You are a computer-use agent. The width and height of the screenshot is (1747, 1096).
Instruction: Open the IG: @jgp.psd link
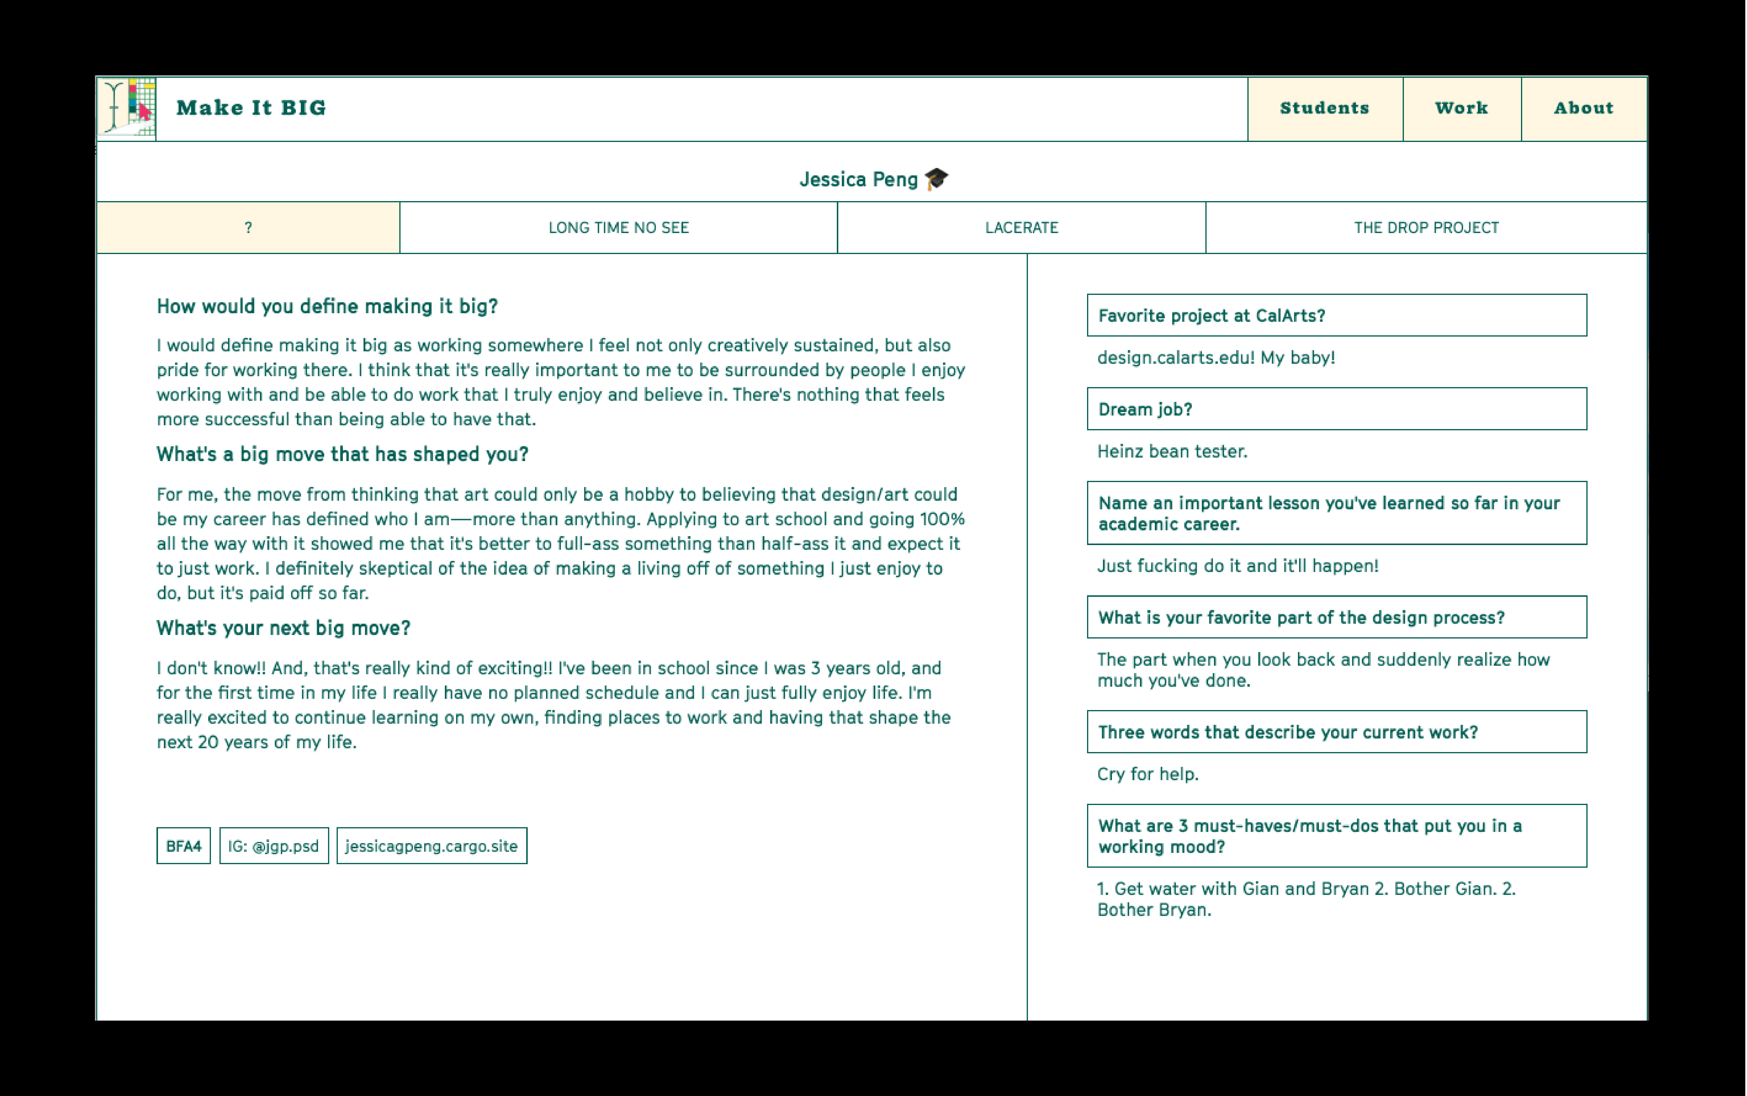coord(274,846)
